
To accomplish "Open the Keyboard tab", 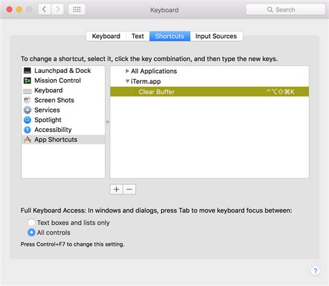I will tap(106, 36).
